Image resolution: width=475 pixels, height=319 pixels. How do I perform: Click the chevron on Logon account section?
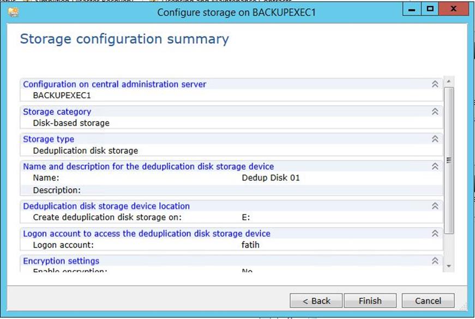pyautogui.click(x=435, y=233)
